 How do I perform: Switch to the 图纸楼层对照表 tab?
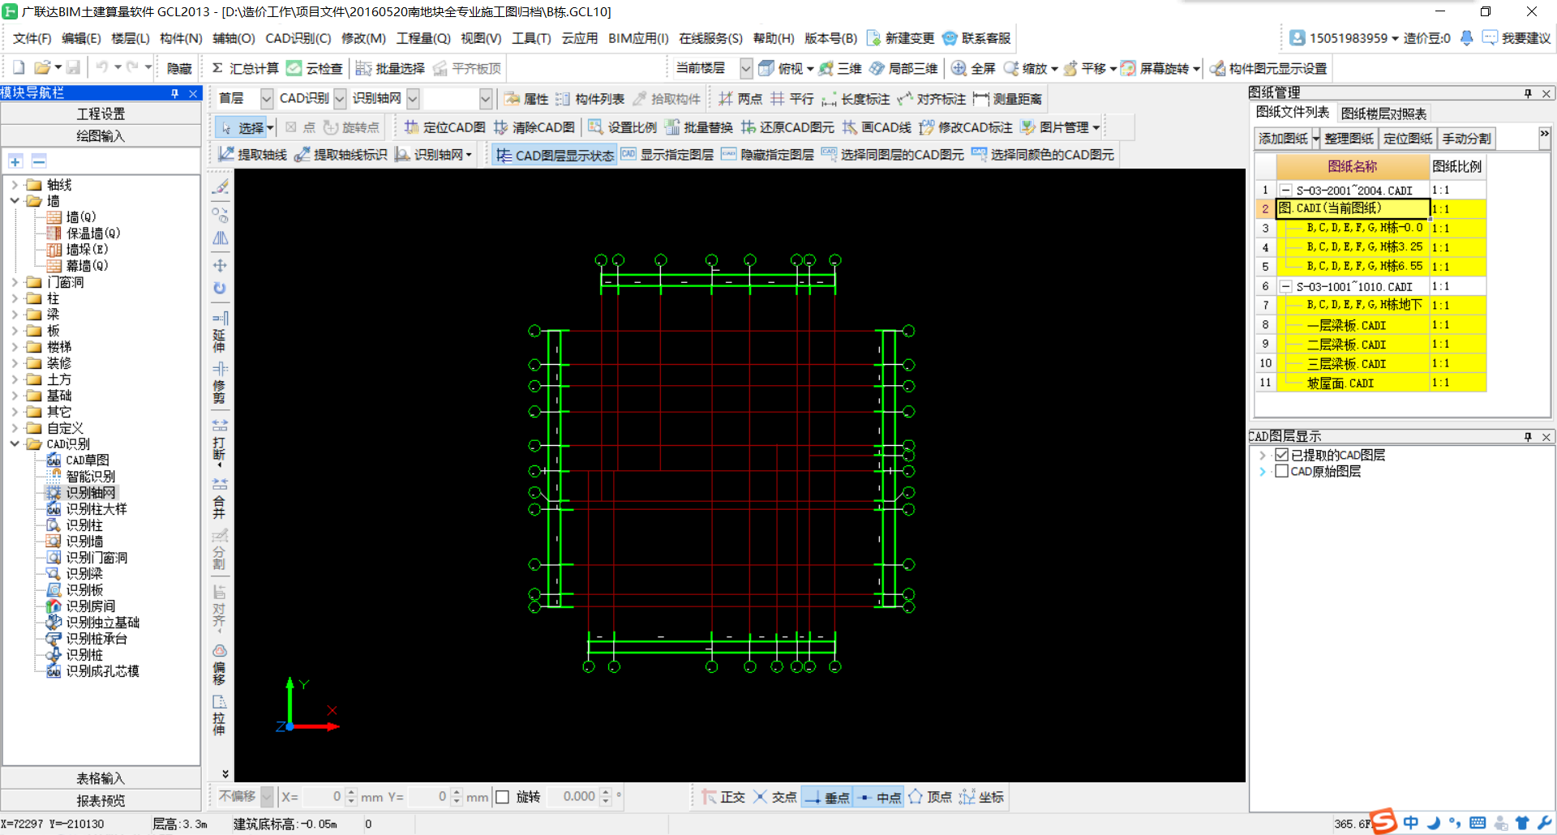pos(1383,113)
